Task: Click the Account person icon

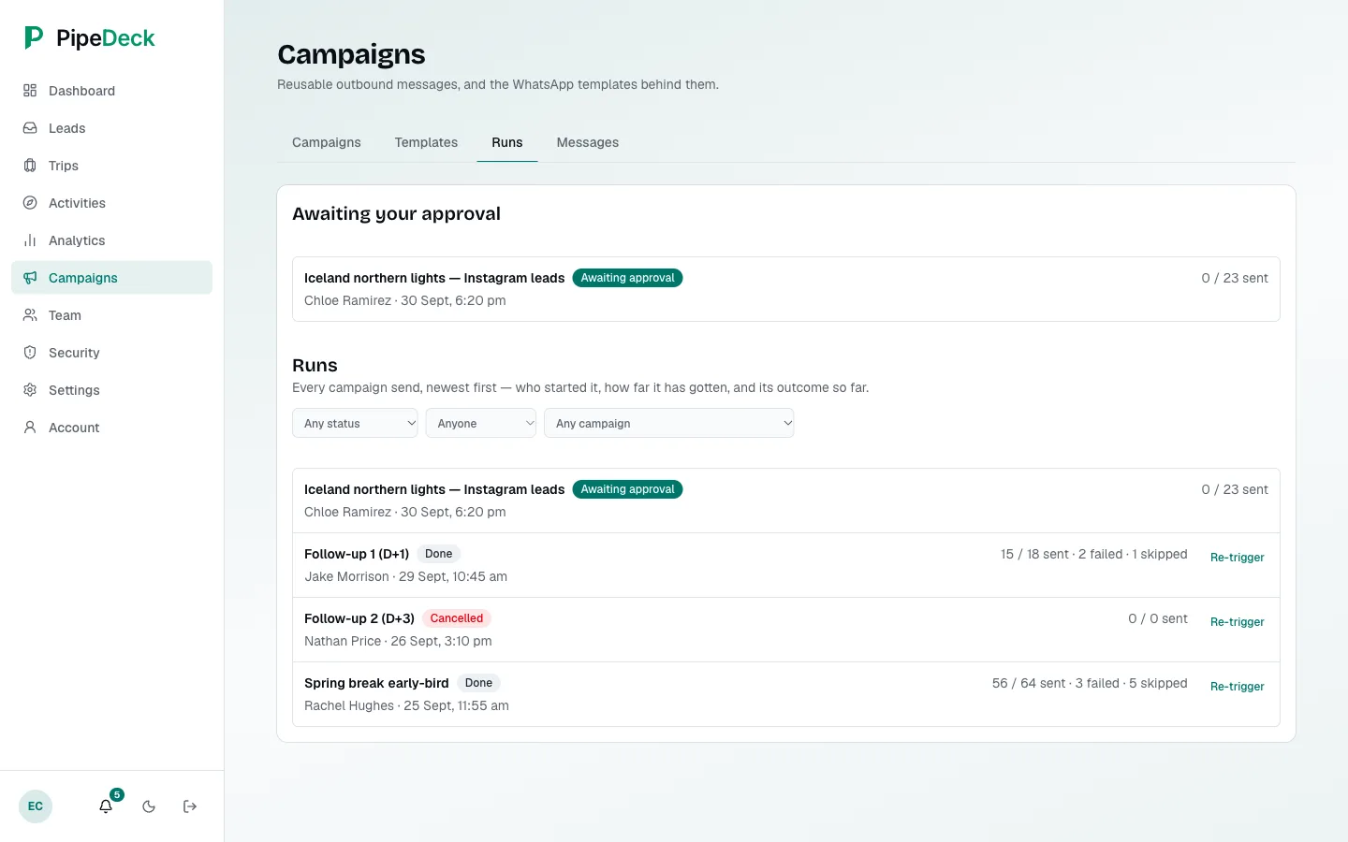Action: 30,428
